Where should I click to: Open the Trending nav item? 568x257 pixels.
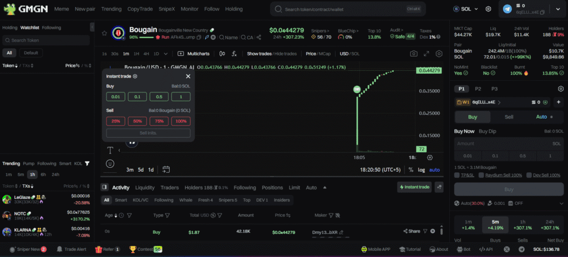point(111,9)
